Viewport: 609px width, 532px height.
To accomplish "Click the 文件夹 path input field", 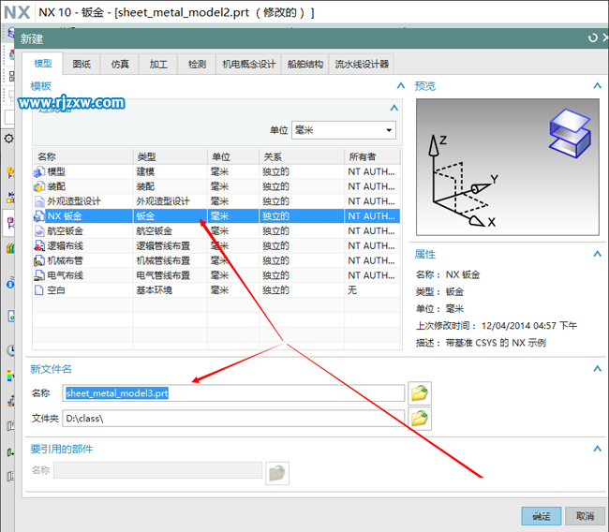I will [233, 419].
